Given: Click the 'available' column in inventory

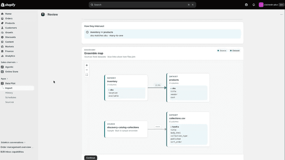Looking at the screenshot, I should 114,96.
